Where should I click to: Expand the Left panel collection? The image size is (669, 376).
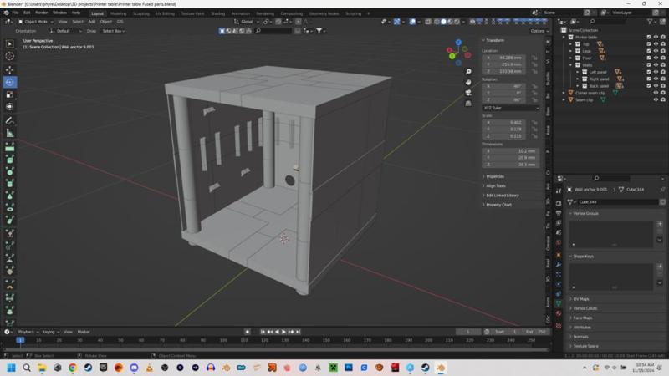tap(578, 72)
